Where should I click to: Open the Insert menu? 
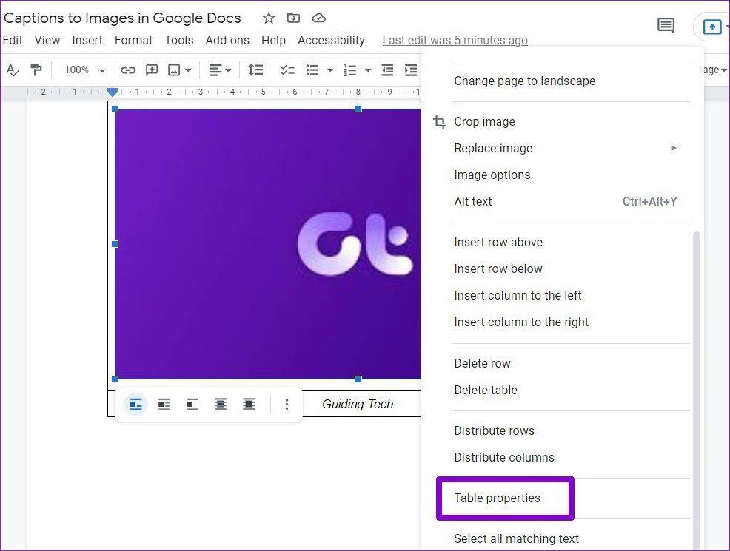(87, 41)
